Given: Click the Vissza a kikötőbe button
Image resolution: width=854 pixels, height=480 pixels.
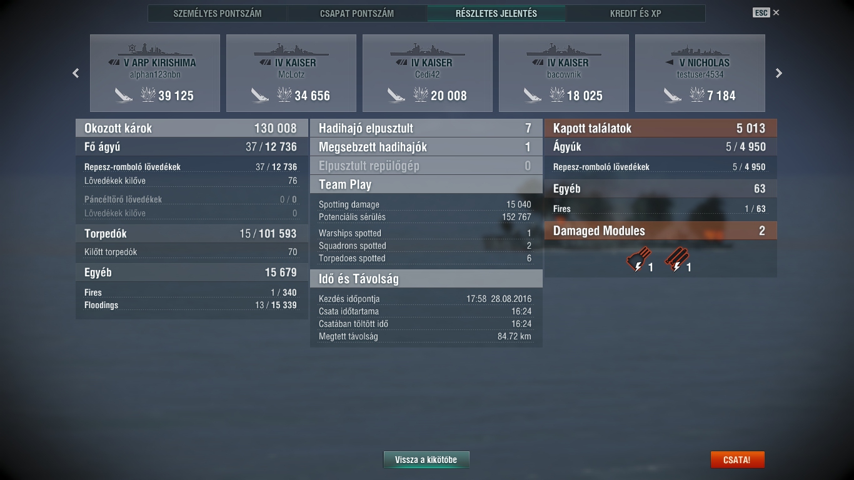Looking at the screenshot, I should coord(426,460).
